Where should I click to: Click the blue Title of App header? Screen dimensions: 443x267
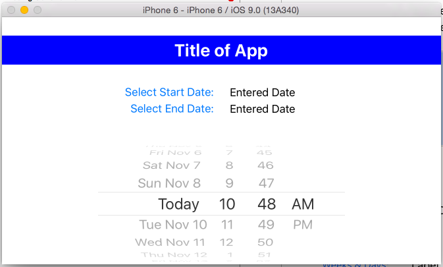(221, 50)
